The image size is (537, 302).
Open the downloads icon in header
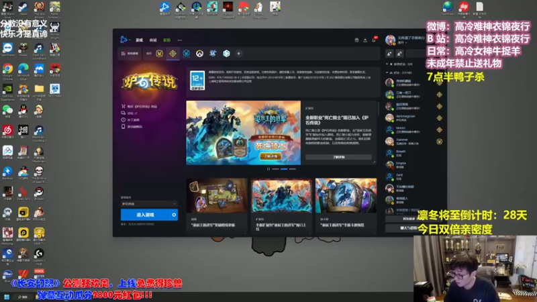coord(365,40)
